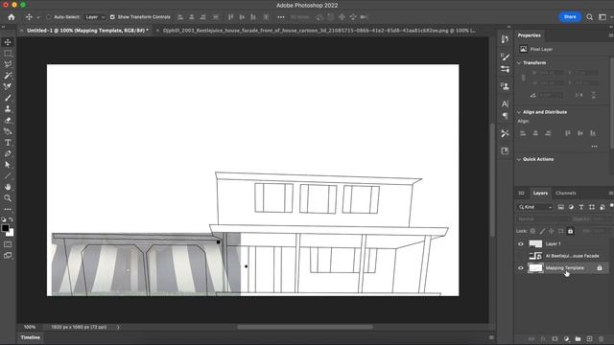Viewport: 614px width, 345px height.
Task: Select the Properties panel tab
Action: [529, 35]
